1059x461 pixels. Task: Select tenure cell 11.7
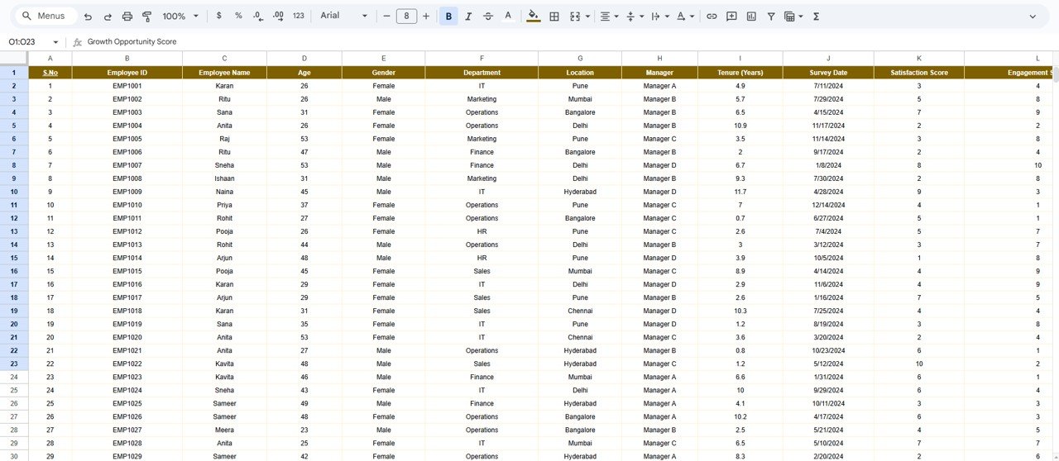coord(740,192)
